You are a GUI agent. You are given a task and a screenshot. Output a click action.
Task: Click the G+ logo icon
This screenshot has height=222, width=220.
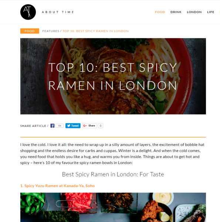(x=85, y=126)
